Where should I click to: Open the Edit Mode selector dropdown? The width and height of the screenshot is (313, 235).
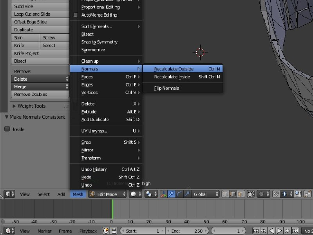point(107,194)
